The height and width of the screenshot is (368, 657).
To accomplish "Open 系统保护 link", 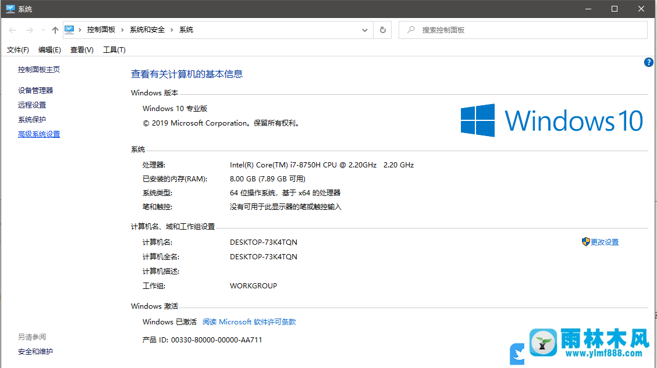I will tap(32, 120).
